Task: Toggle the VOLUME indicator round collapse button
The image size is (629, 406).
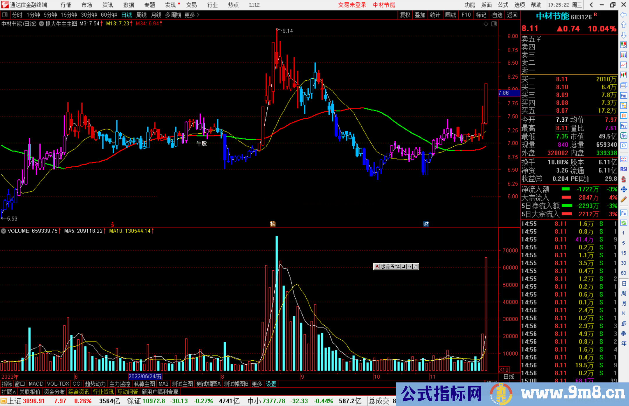Action: pyautogui.click(x=3, y=231)
